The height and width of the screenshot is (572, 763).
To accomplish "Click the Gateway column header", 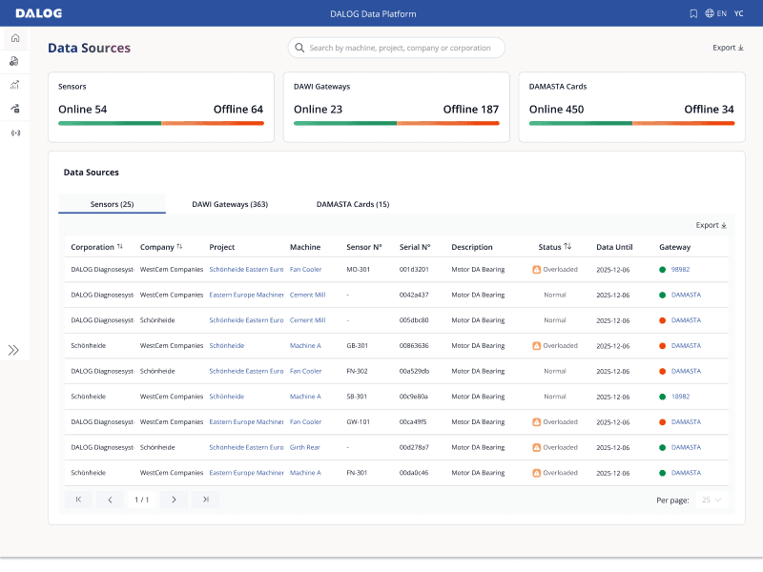I will [674, 247].
